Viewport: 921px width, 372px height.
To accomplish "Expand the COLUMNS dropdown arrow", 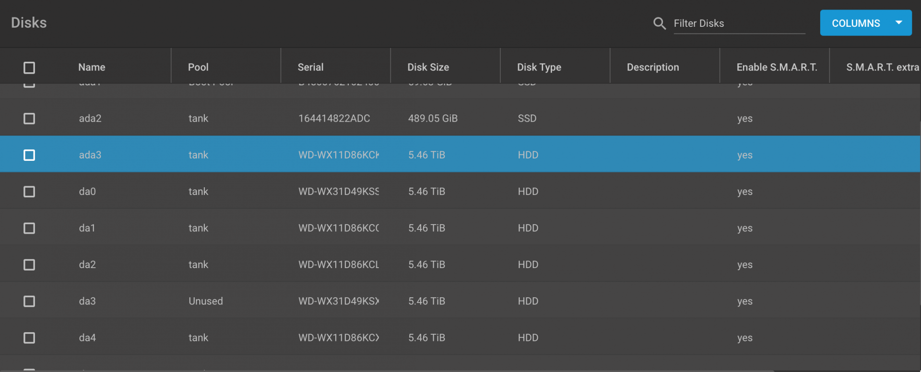I will click(x=899, y=23).
